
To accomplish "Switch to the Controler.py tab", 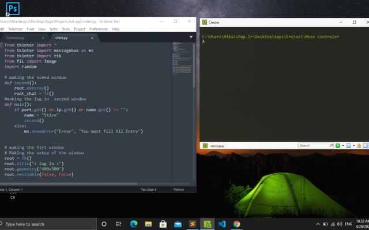I will [16, 38].
